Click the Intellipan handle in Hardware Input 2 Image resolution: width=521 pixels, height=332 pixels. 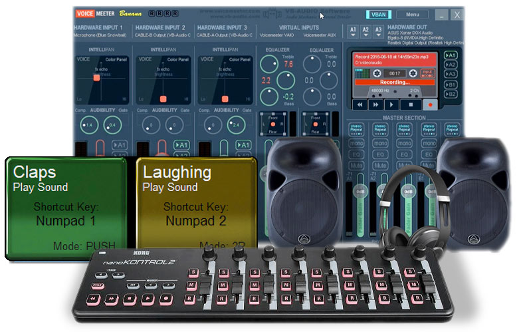pos(163,98)
